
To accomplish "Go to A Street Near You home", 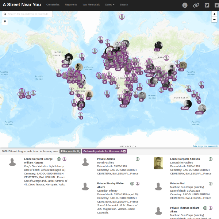I will 22,5.
